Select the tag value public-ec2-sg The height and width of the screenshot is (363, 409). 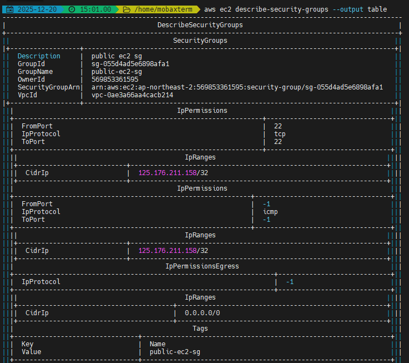[175, 352]
